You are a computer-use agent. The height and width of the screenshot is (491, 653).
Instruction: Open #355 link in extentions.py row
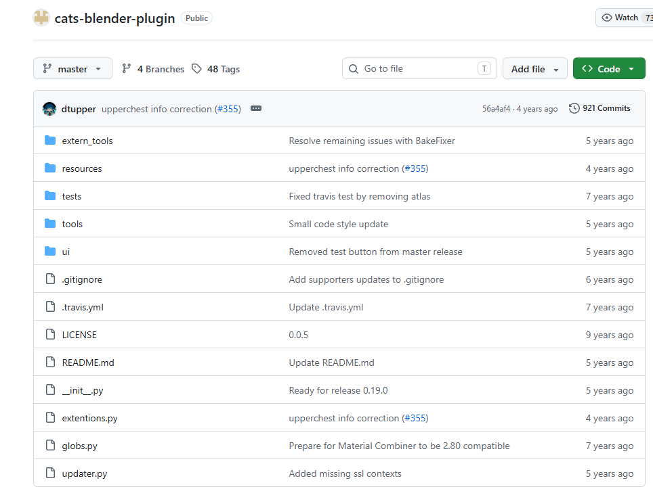click(x=416, y=418)
